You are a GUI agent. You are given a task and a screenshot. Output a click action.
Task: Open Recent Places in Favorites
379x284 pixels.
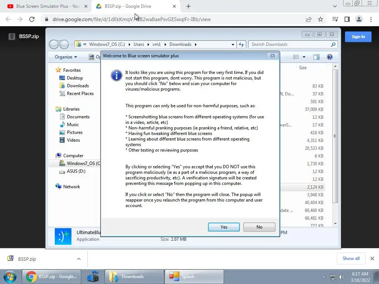80,94
